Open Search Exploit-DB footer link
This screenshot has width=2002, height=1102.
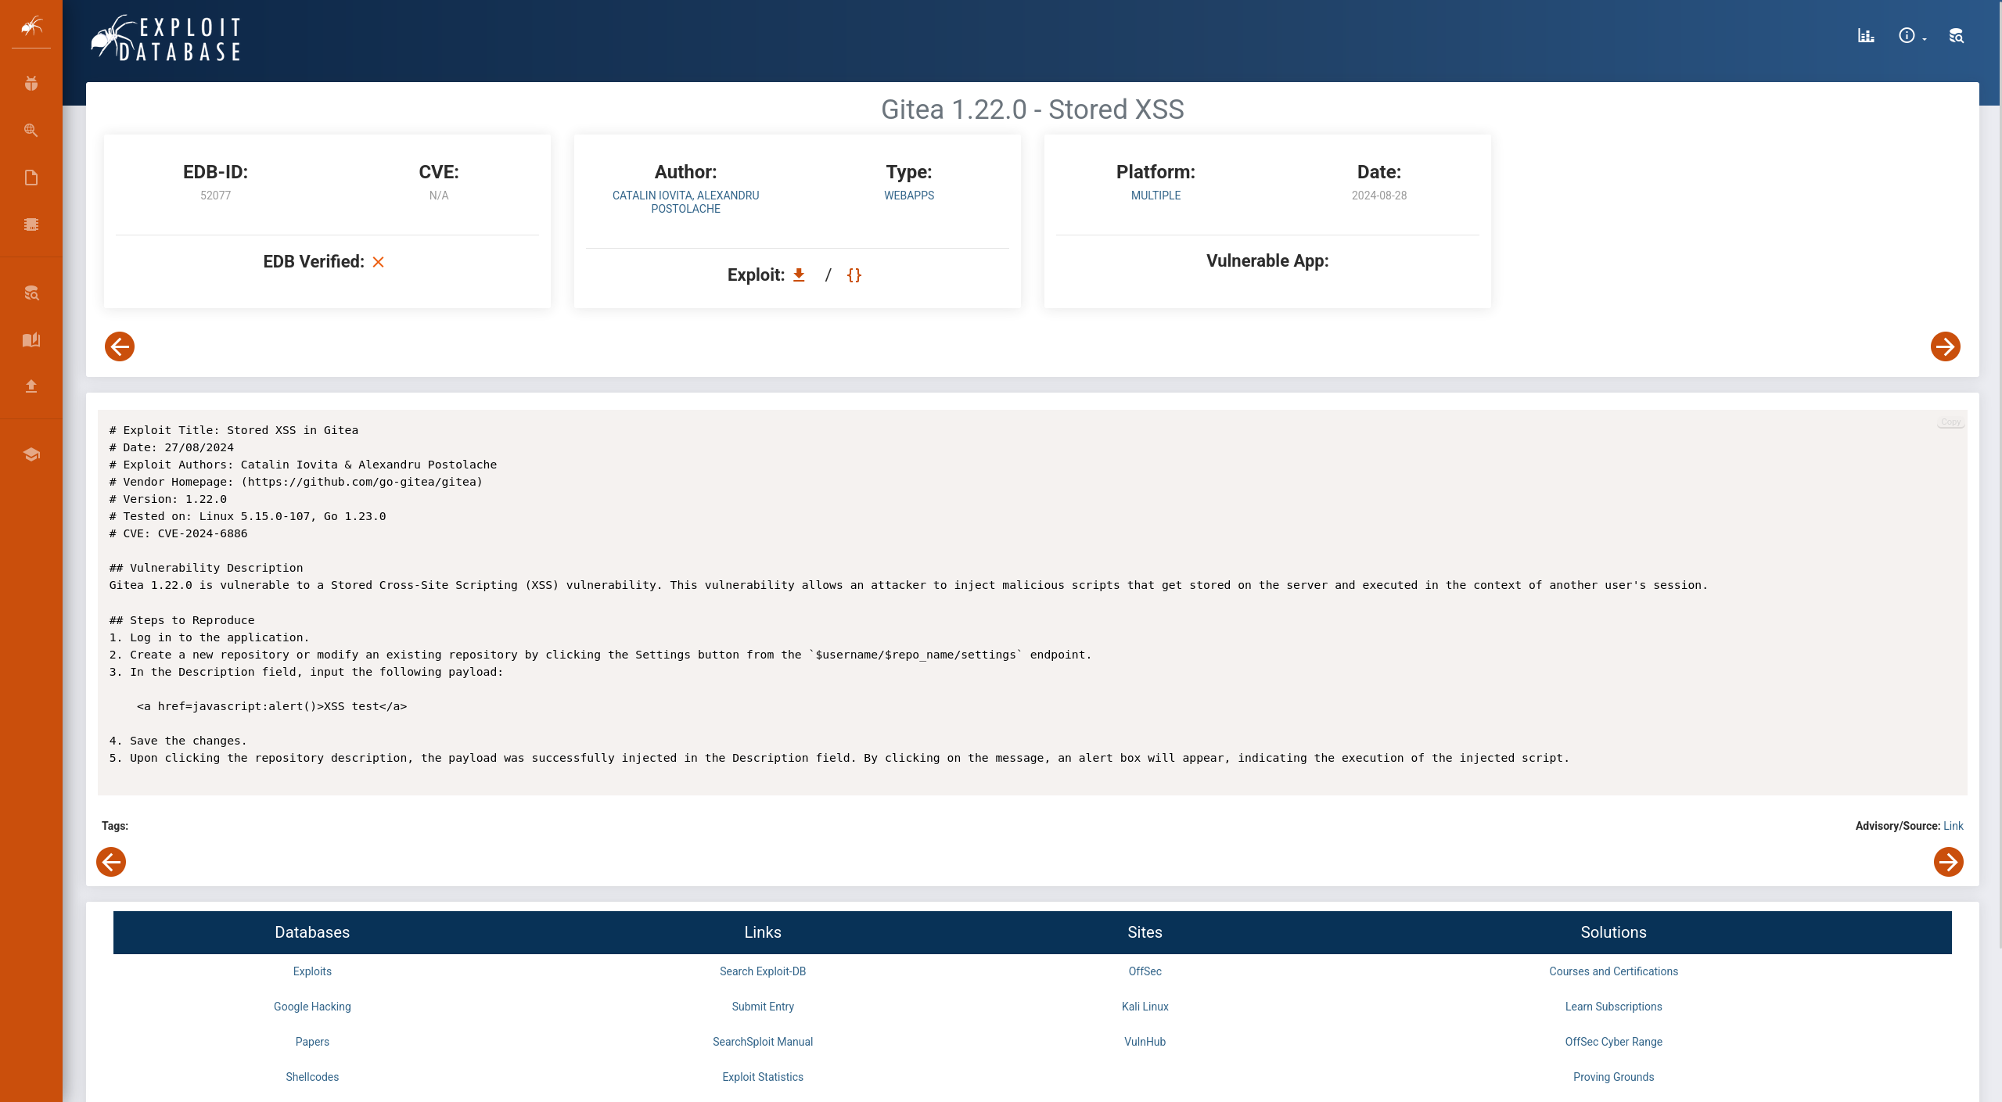point(763,971)
